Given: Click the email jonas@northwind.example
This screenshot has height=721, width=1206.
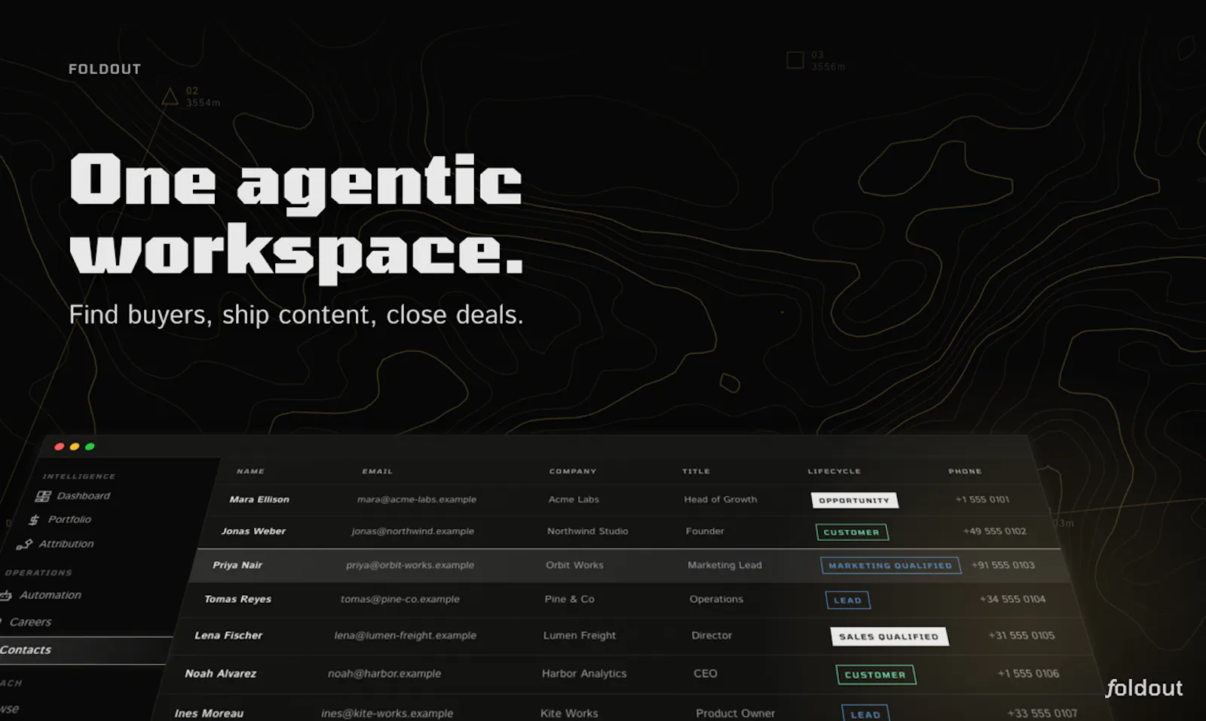Looking at the screenshot, I should (x=413, y=531).
